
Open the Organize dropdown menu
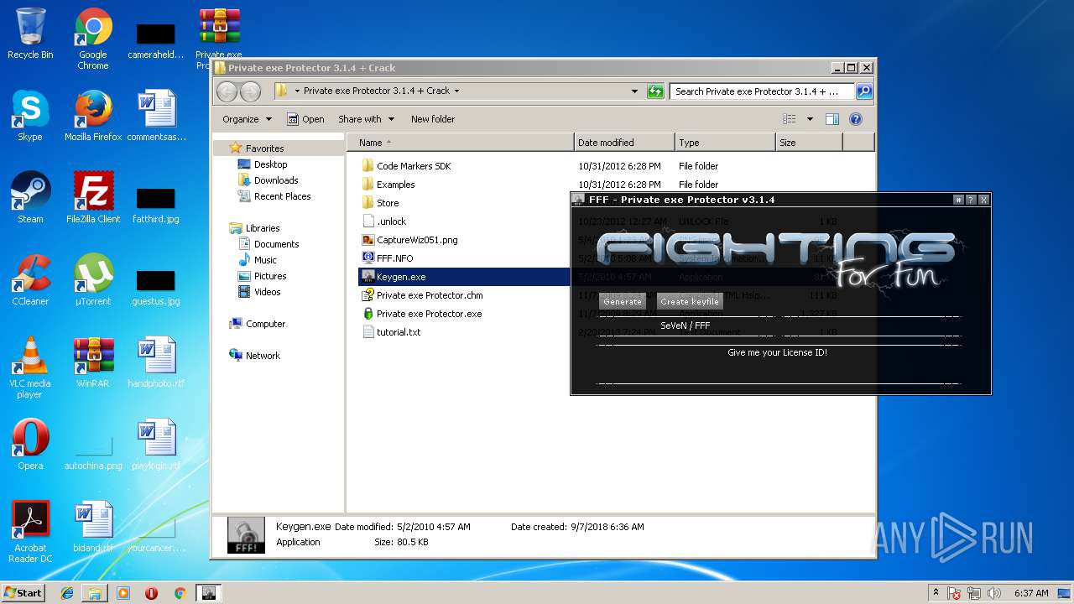[248, 119]
